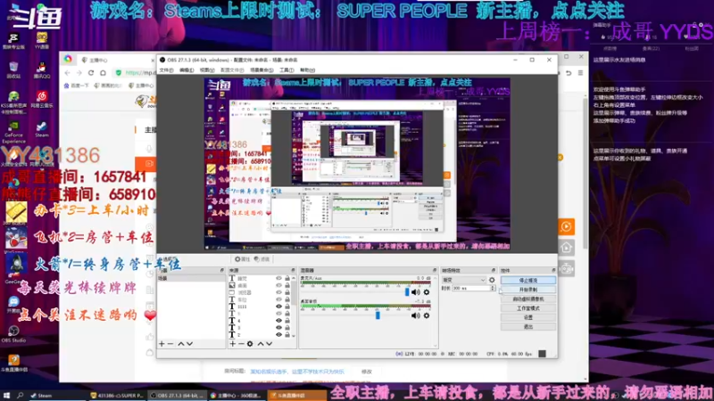The height and width of the screenshot is (401, 714).
Task: Click 工作室模式 button
Action: [x=528, y=308]
